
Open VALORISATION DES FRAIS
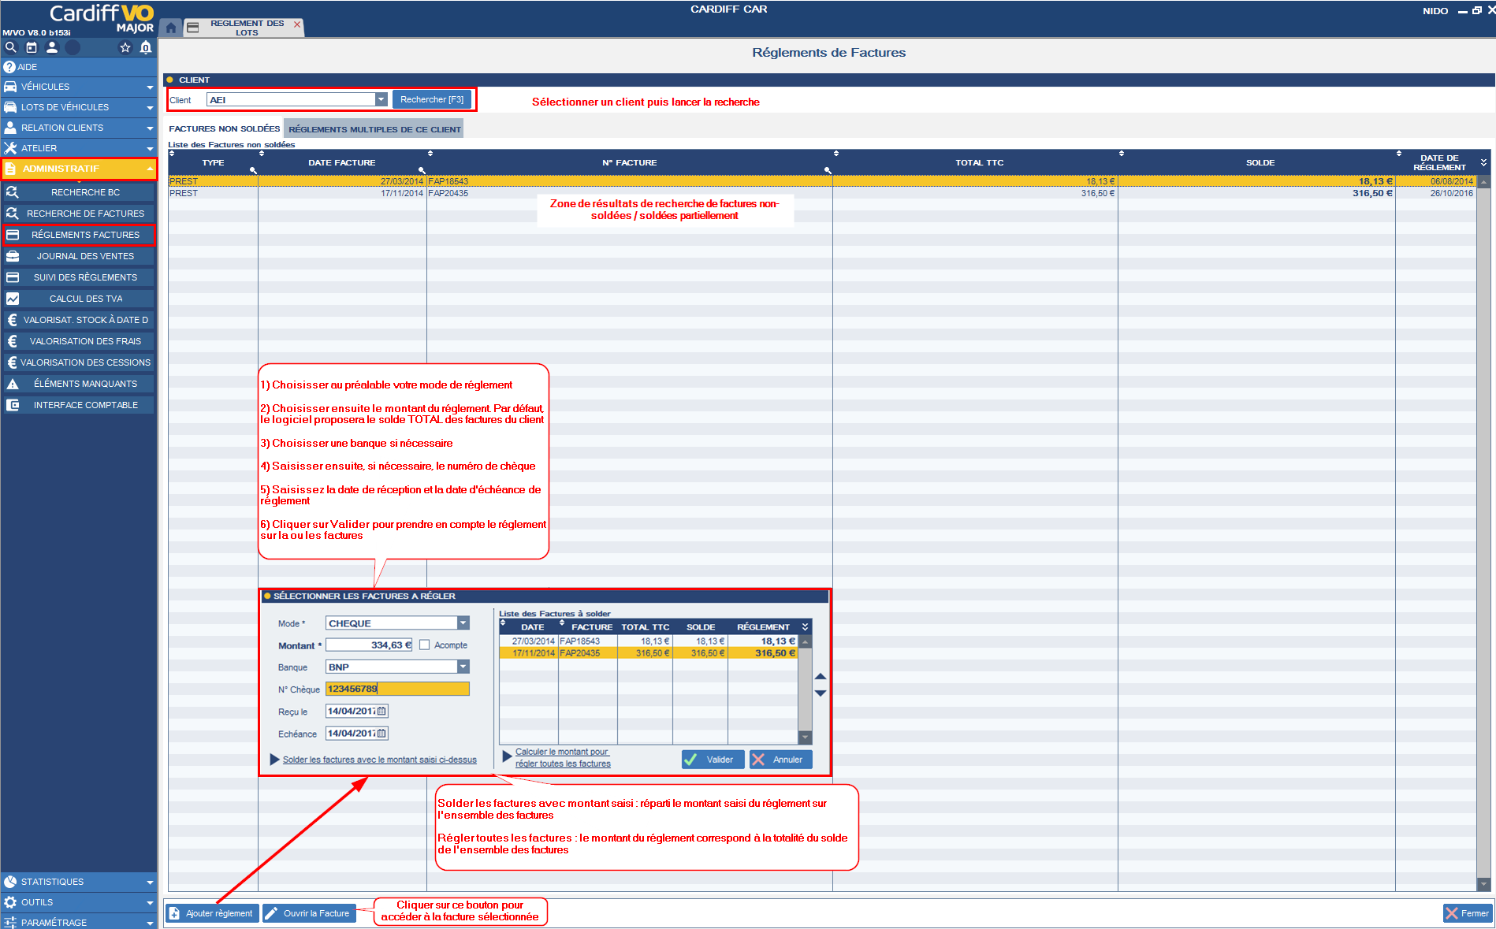click(79, 341)
